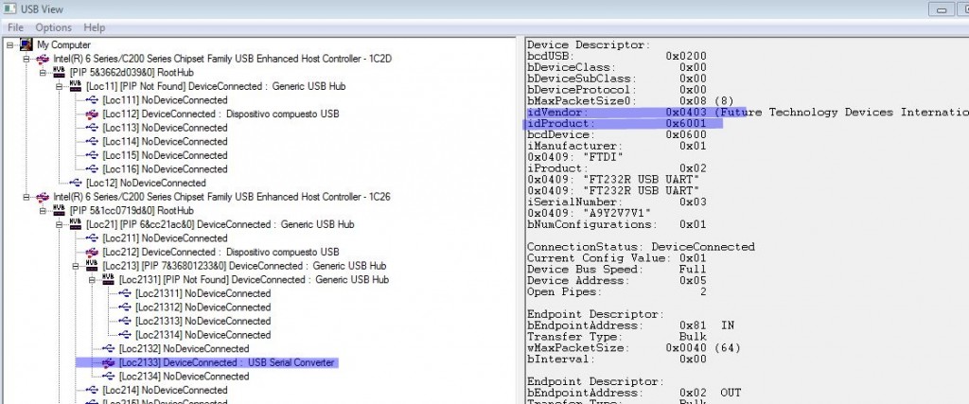Click the USB icon beside Loc12 NoDeviceConnected
Image resolution: width=969 pixels, height=404 pixels.
coord(75,183)
